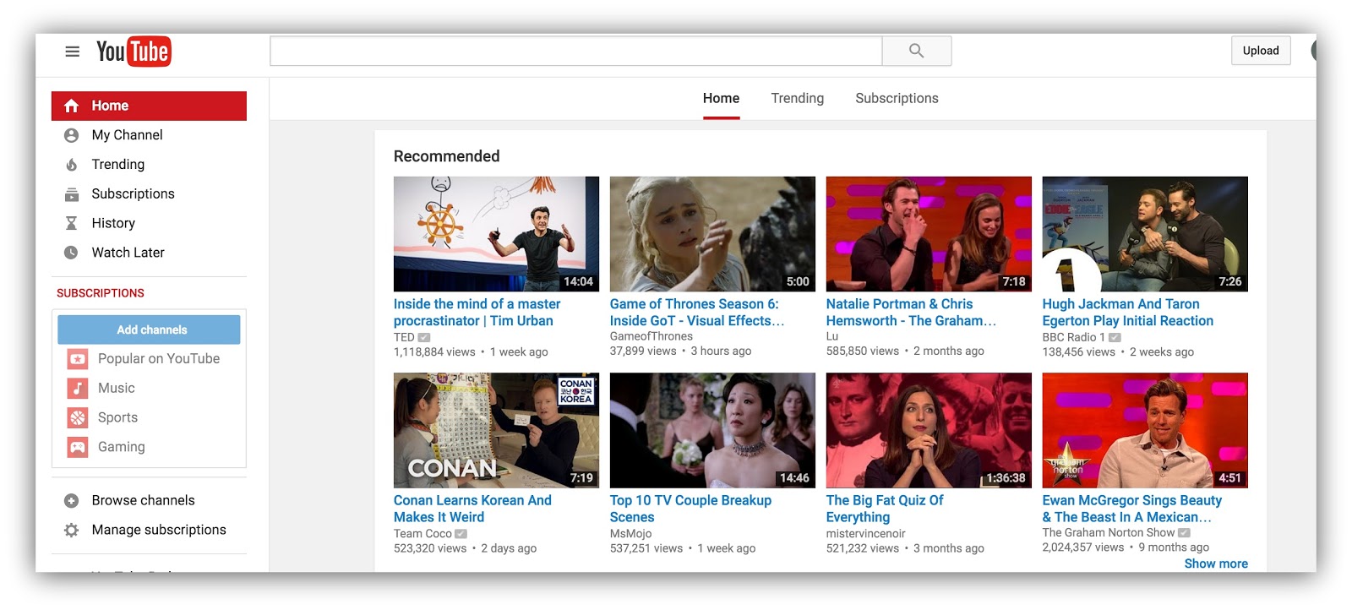The width and height of the screenshot is (1352, 610).
Task: Click the Music note channel icon
Action: (x=78, y=389)
